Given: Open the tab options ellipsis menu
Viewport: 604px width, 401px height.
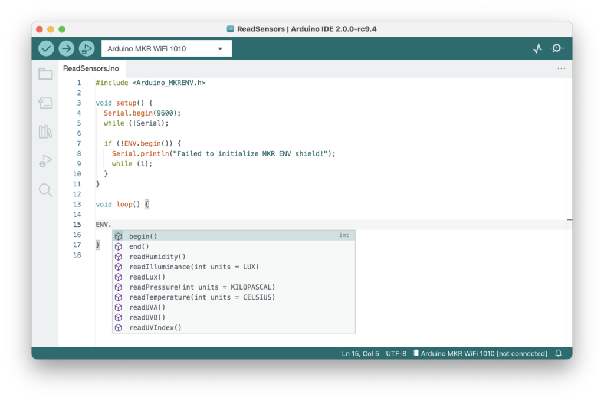Looking at the screenshot, I should 562,68.
